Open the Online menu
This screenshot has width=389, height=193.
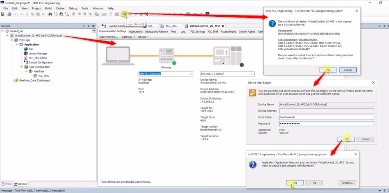(x=60, y=9)
